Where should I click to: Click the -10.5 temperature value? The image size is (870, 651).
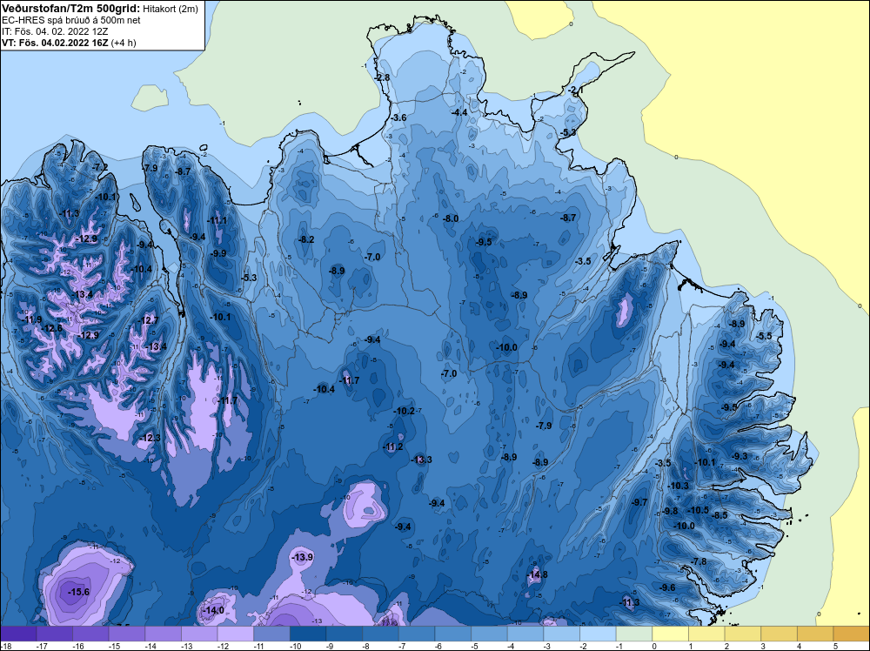point(699,511)
